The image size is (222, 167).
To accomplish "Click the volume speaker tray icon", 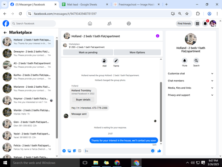I will click(x=193, y=163).
